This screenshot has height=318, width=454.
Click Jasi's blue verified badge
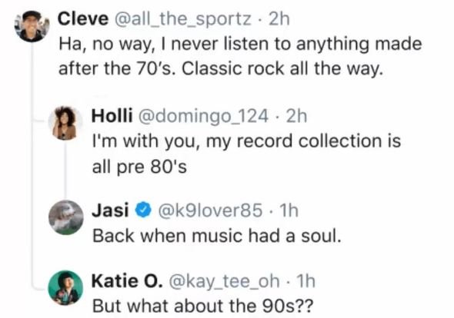143,210
